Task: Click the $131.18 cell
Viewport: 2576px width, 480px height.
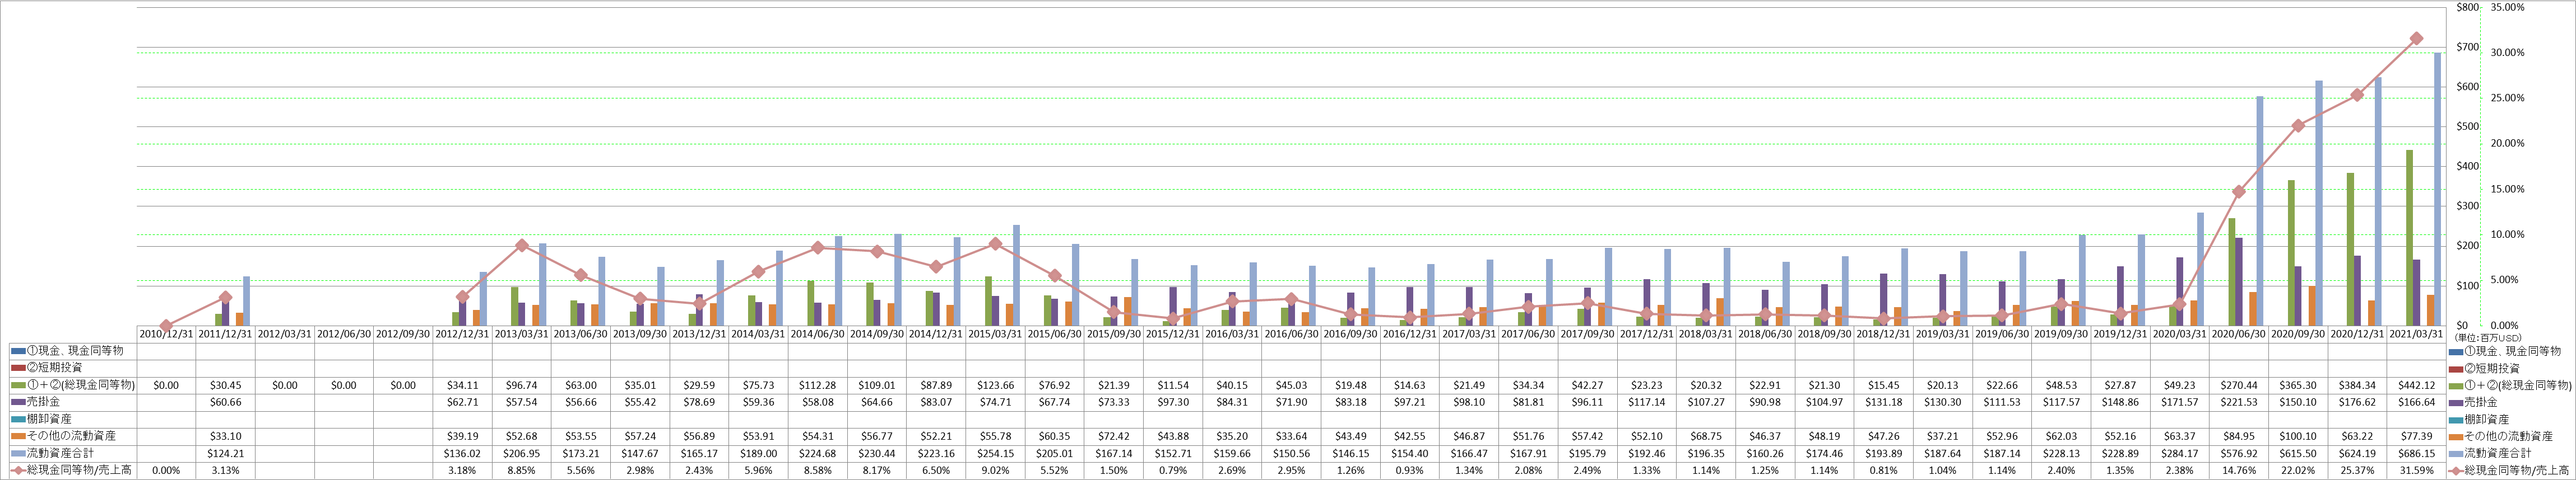Action: pyautogui.click(x=1883, y=402)
